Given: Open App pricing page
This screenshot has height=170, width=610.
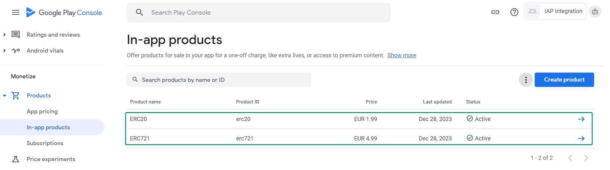Looking at the screenshot, I should pyautogui.click(x=42, y=111).
